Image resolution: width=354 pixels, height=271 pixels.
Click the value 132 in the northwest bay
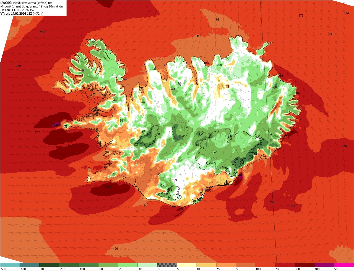tap(125, 79)
